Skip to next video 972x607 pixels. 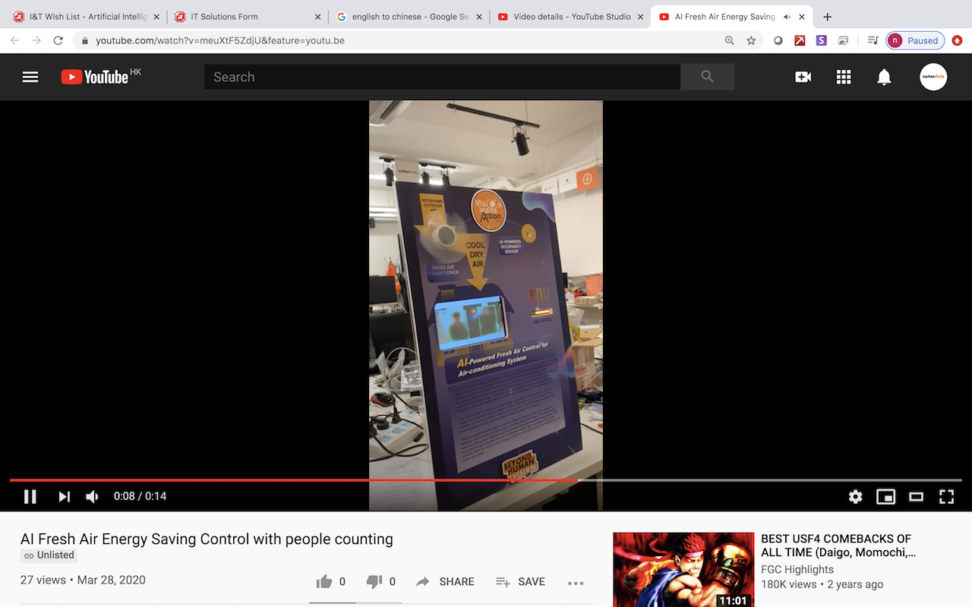[x=65, y=496]
